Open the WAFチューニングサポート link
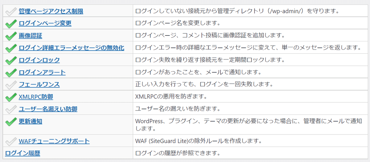The height and width of the screenshot is (162, 370). coord(54,141)
